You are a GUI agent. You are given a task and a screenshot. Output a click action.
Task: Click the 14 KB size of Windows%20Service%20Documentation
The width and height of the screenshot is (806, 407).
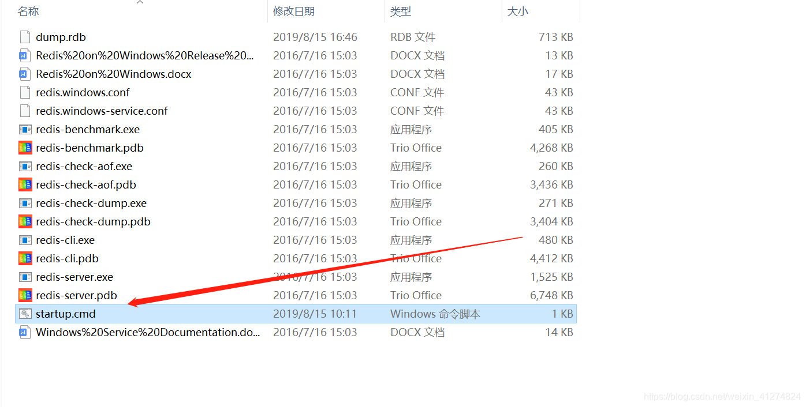point(559,333)
